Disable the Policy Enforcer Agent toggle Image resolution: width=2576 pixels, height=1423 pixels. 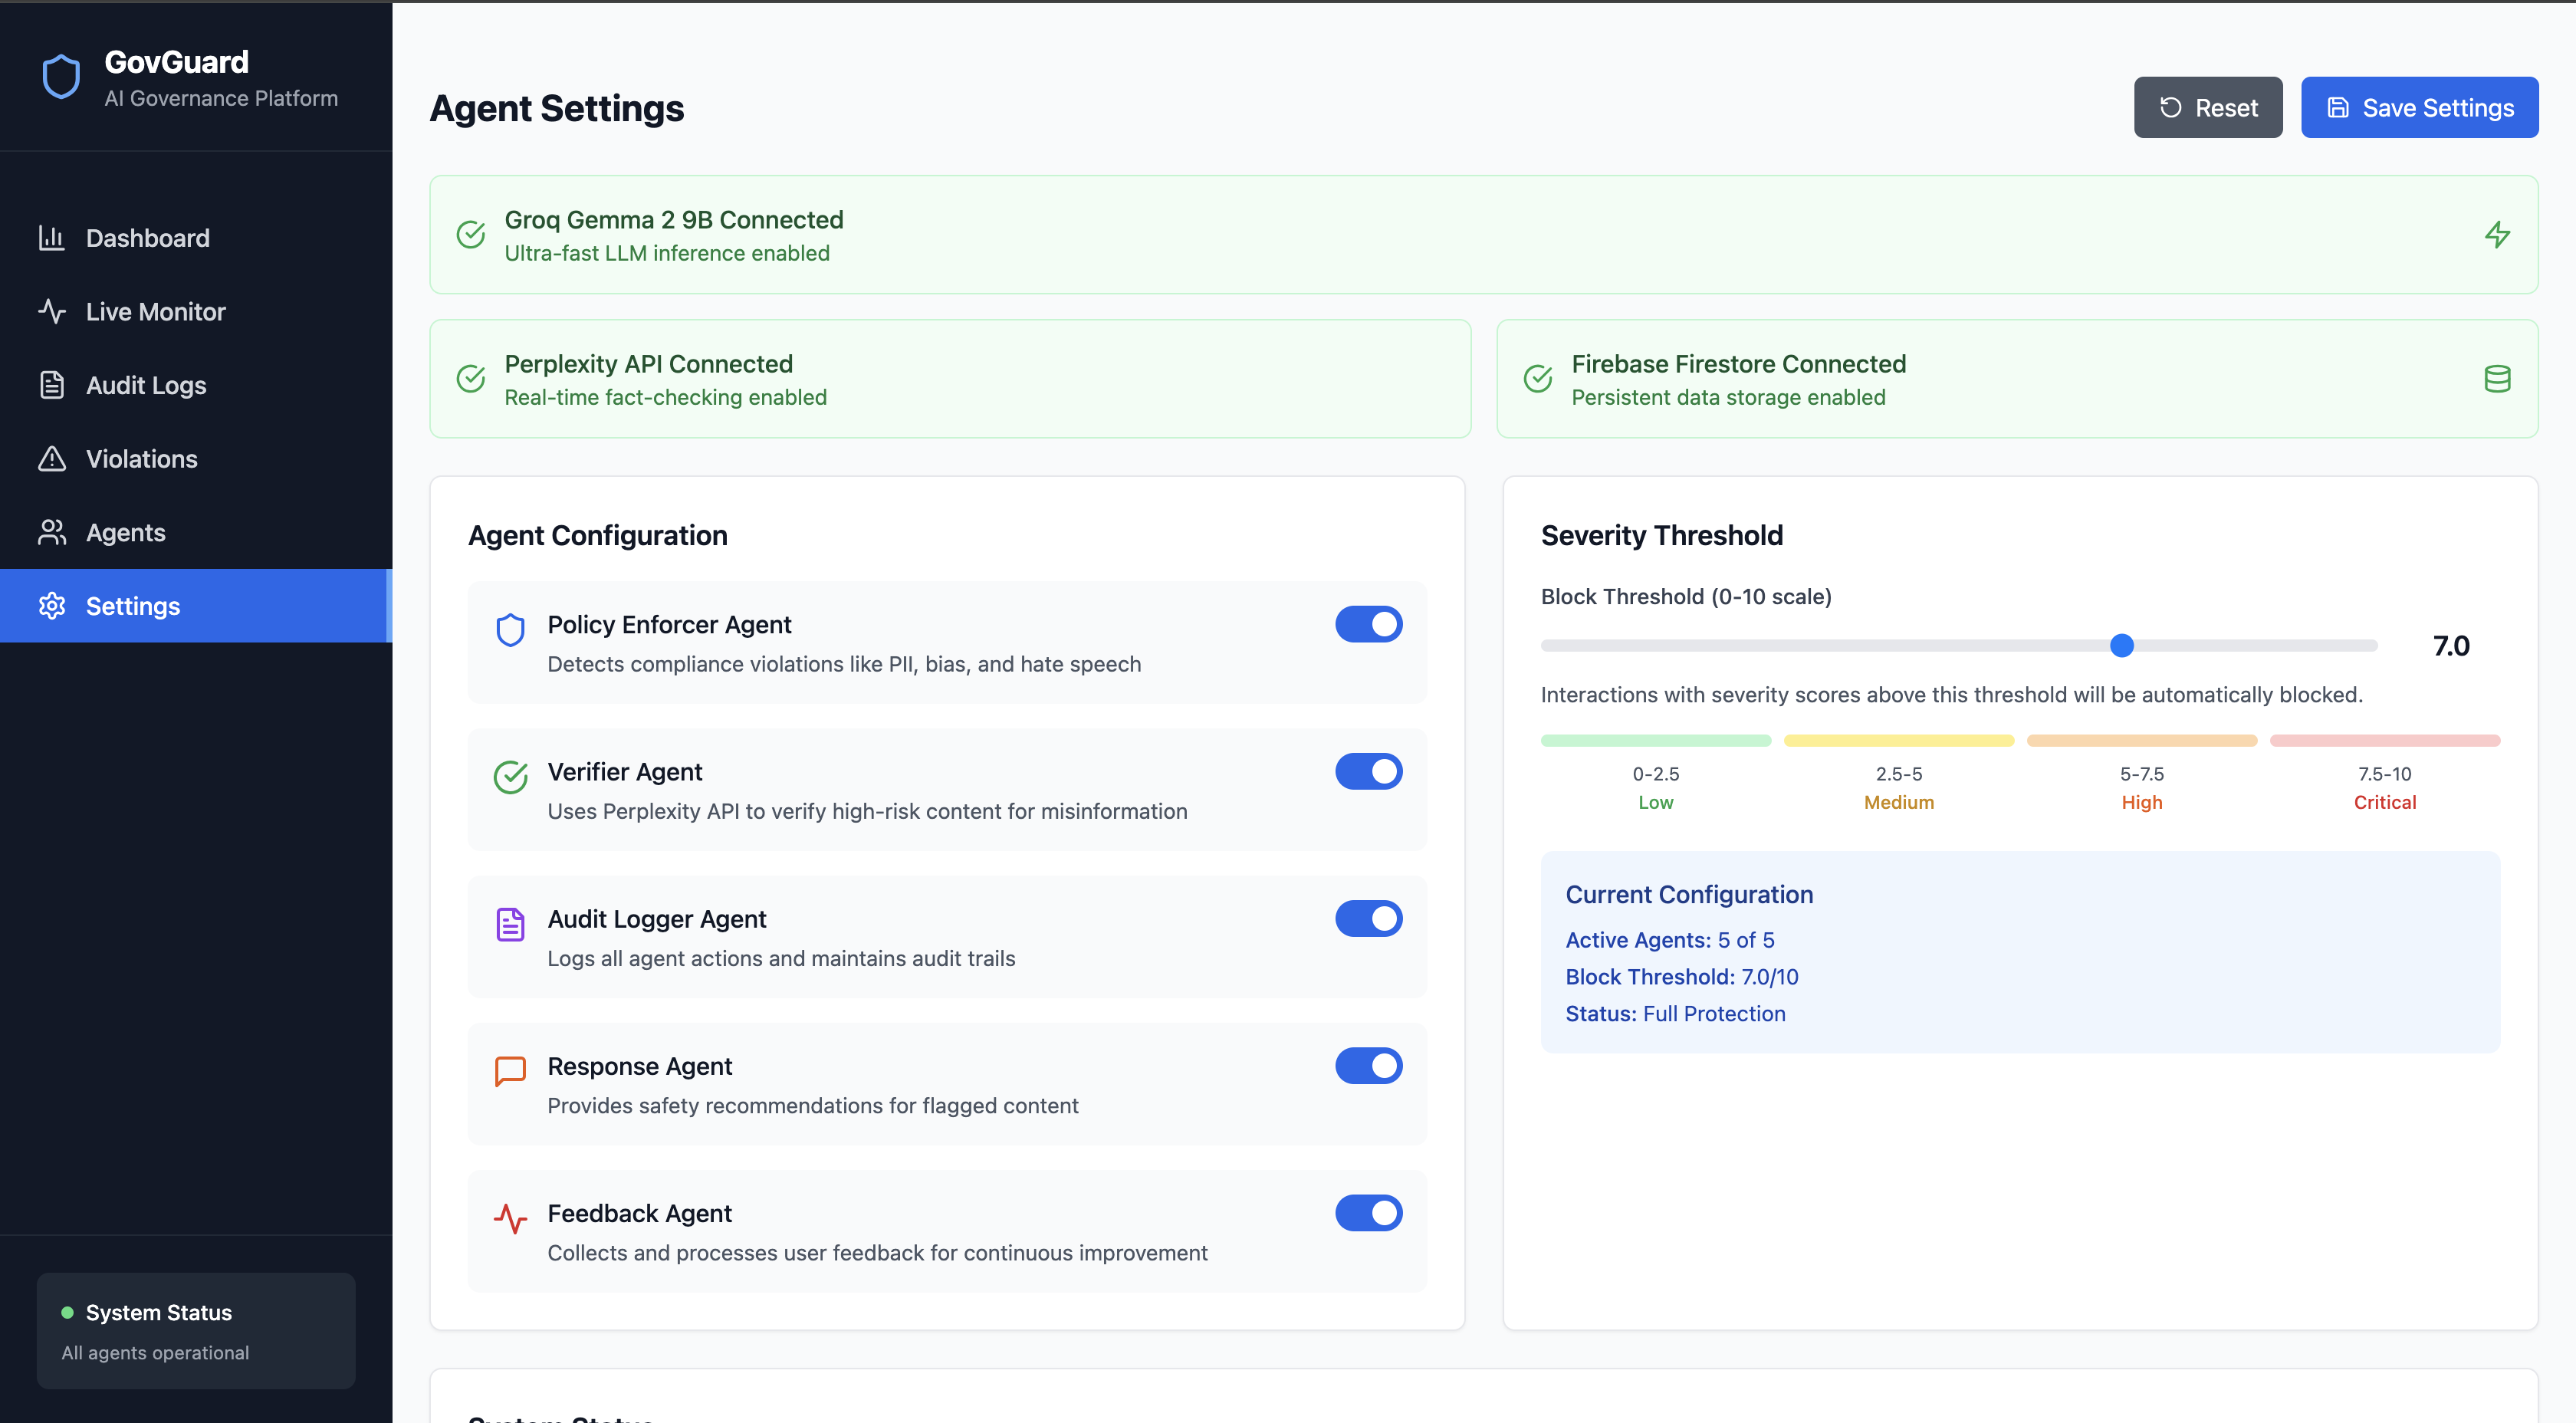click(1368, 624)
